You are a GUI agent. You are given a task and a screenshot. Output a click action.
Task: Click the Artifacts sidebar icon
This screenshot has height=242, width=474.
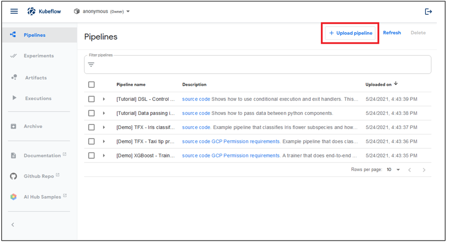tap(14, 78)
